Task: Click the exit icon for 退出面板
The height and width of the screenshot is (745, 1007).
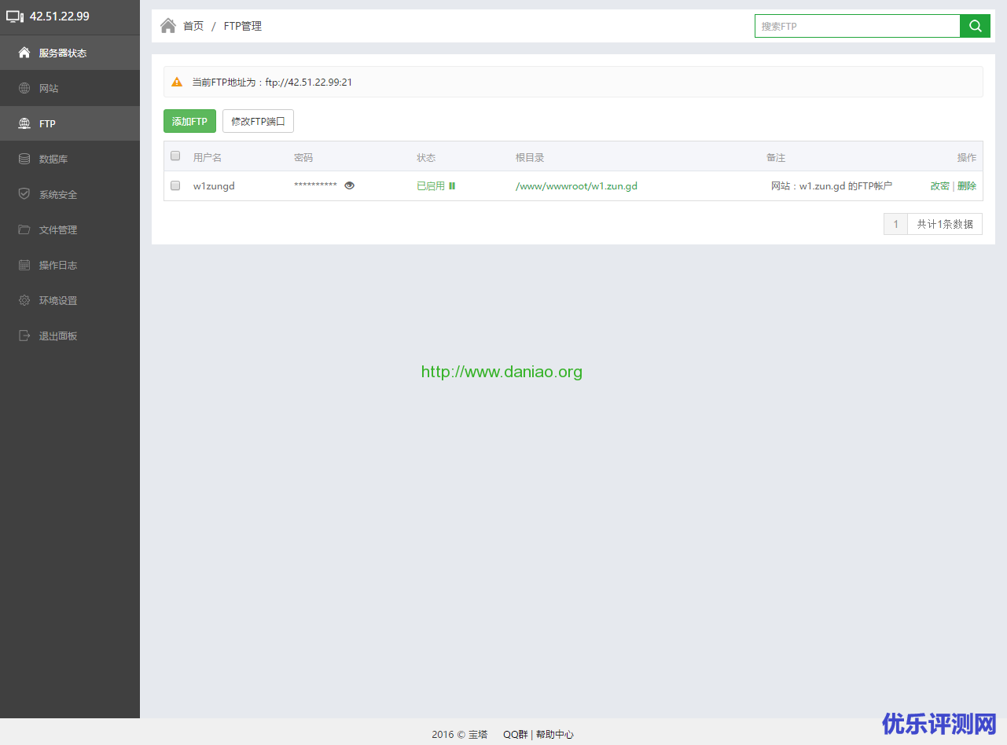Action: coord(24,336)
